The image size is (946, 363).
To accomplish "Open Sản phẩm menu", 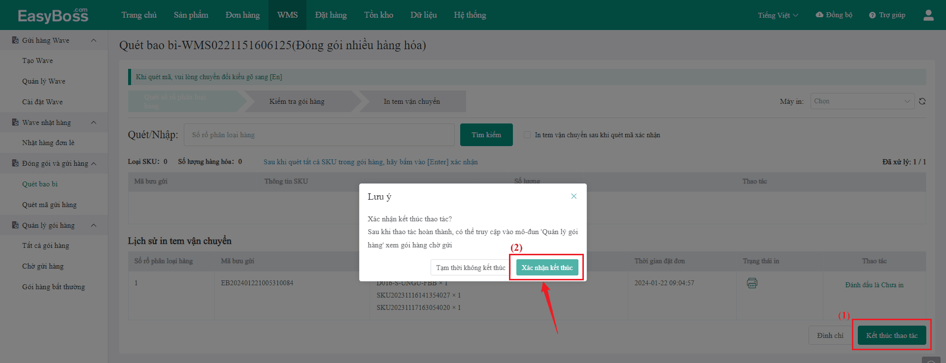I will 191,15.
